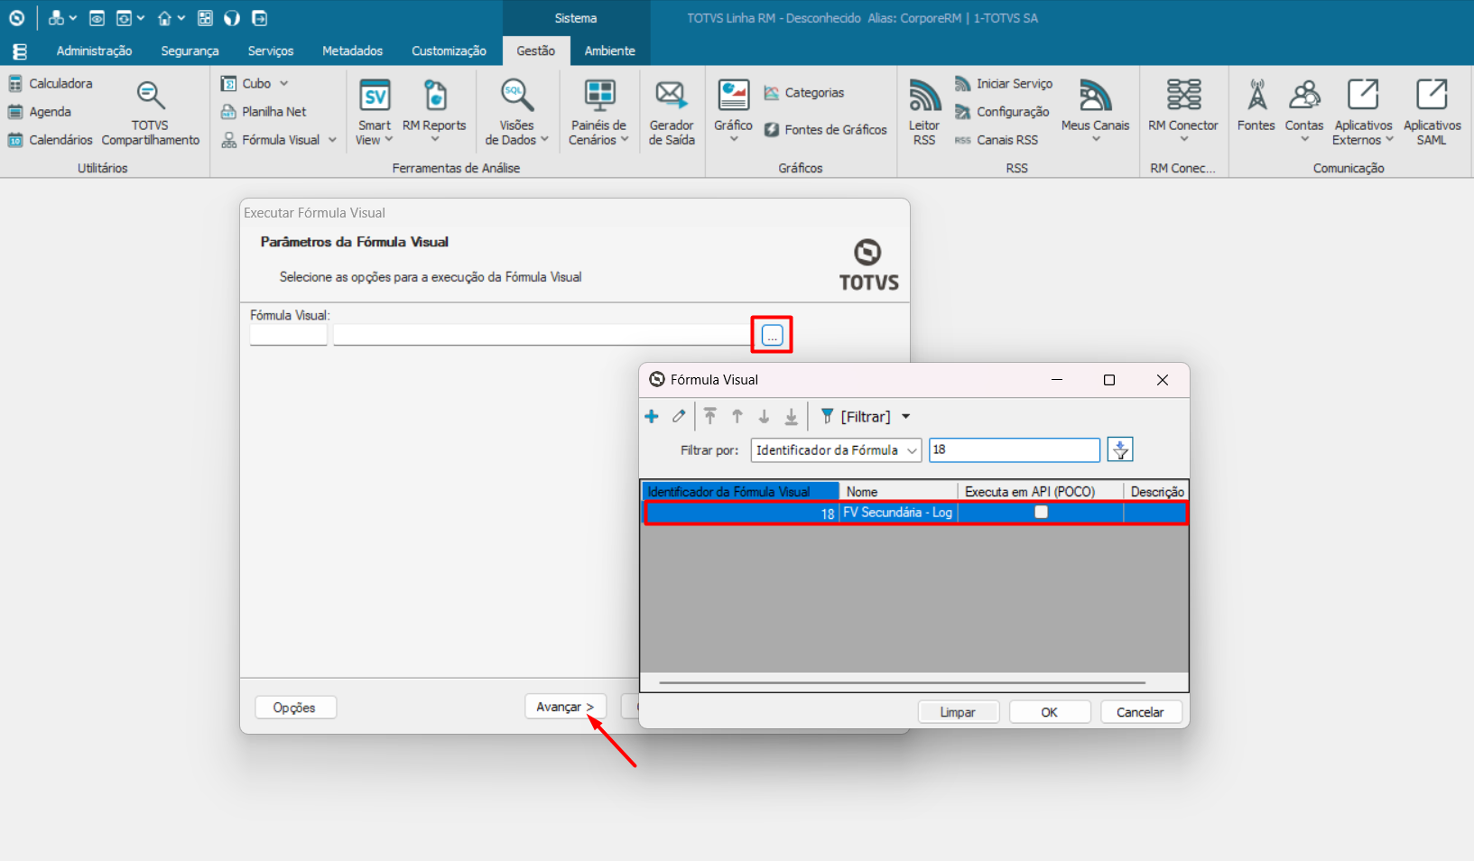Expand the Cubo dropdown
The height and width of the screenshot is (861, 1474).
(x=283, y=83)
